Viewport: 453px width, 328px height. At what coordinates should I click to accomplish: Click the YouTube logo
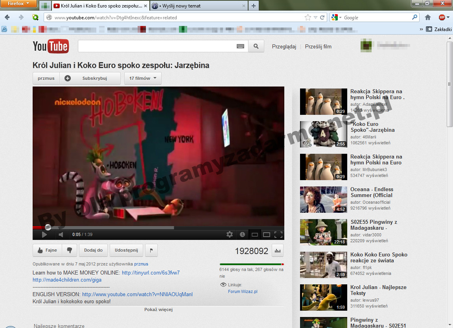click(51, 46)
